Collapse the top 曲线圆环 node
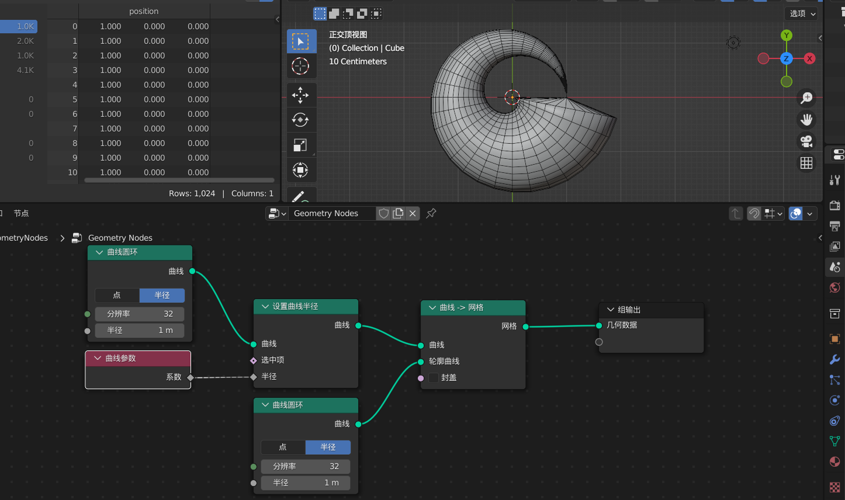This screenshot has height=500, width=845. [x=99, y=252]
